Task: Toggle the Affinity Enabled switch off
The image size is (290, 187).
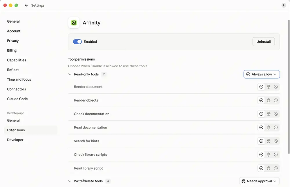Action: tap(77, 42)
